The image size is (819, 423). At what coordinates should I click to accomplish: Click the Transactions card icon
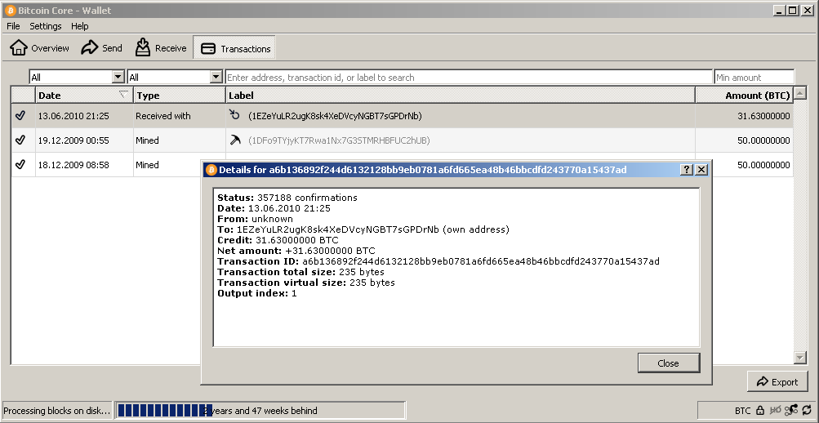tap(208, 48)
